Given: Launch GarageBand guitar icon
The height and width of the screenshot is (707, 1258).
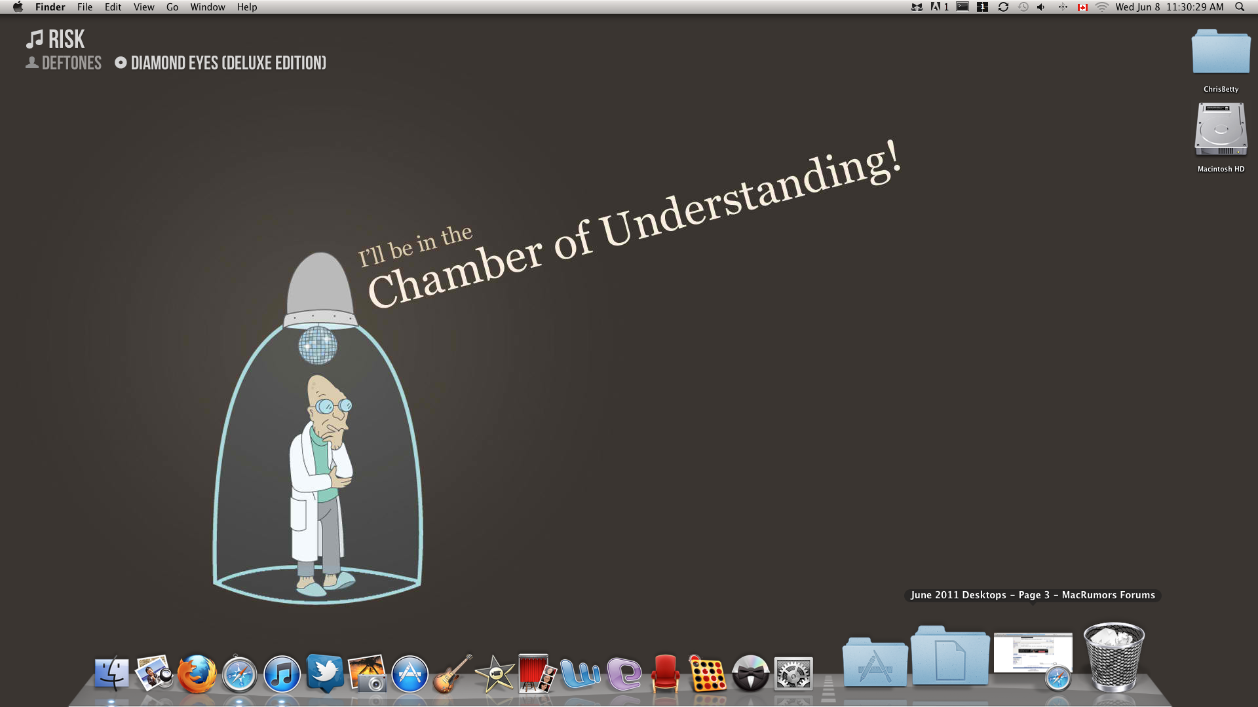Looking at the screenshot, I should 452,674.
